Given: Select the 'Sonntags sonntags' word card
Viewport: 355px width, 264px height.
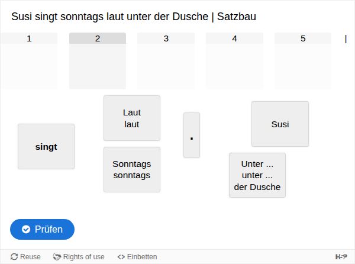Looking at the screenshot, I should click(132, 169).
